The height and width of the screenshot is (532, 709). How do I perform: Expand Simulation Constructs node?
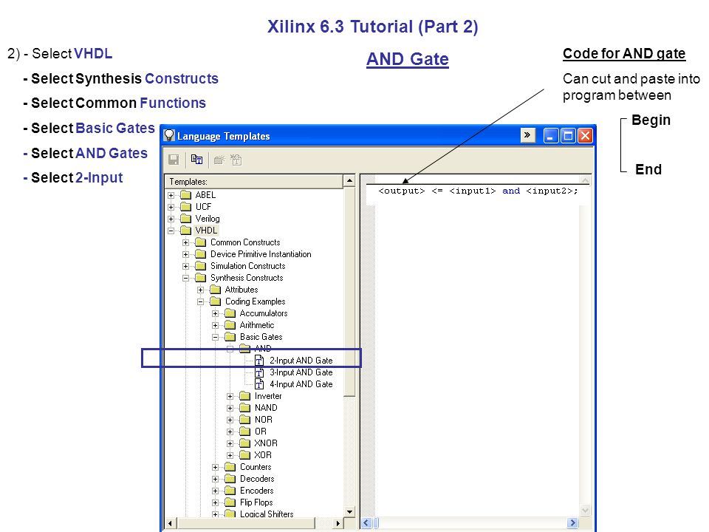[x=185, y=266]
